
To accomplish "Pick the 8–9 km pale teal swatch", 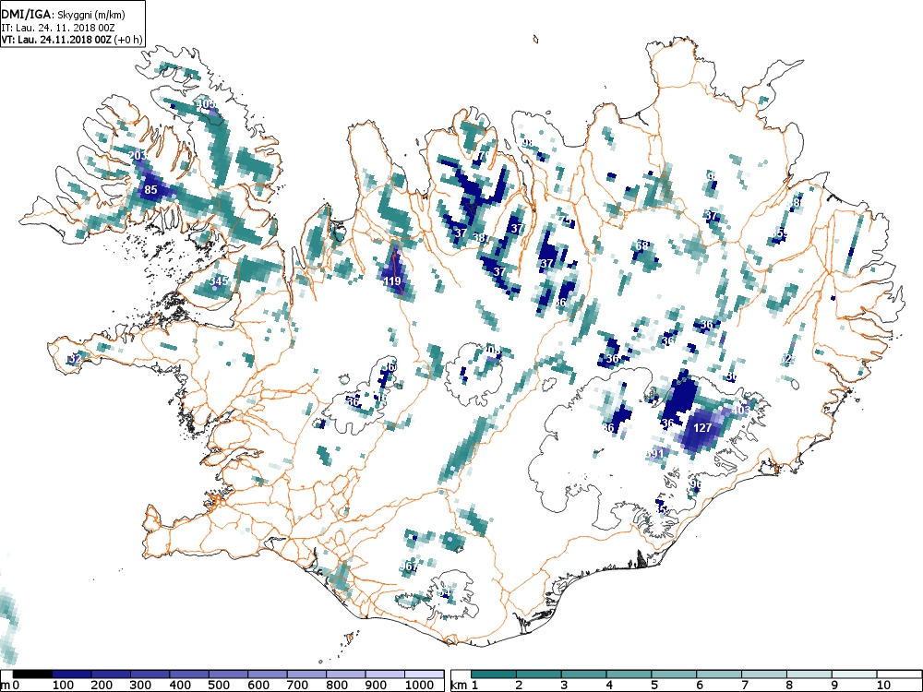I will [x=809, y=674].
